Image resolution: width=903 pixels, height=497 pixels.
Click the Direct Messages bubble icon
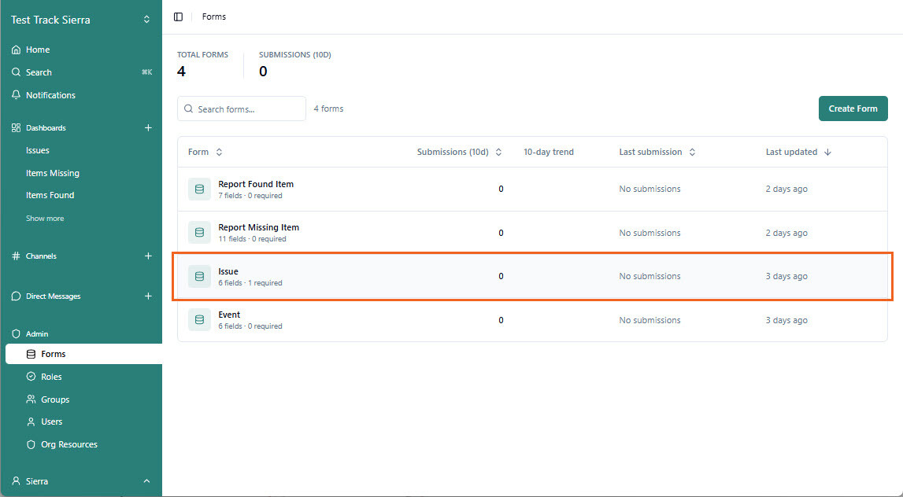pos(16,296)
